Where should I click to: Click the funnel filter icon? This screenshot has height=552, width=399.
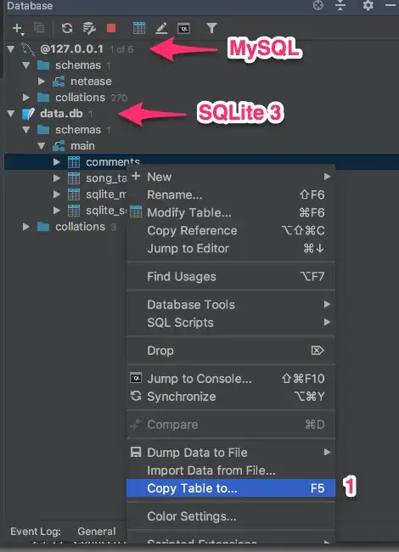pyautogui.click(x=211, y=28)
